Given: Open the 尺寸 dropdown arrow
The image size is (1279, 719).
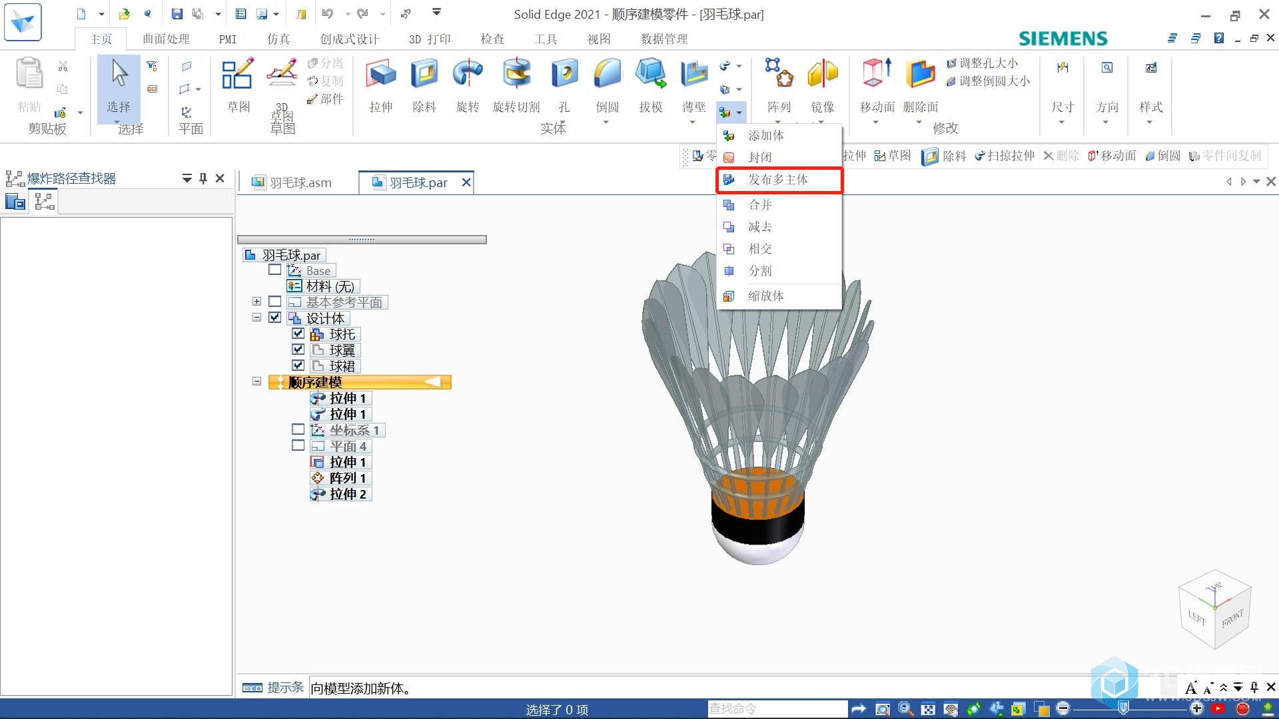Looking at the screenshot, I should click(1061, 122).
